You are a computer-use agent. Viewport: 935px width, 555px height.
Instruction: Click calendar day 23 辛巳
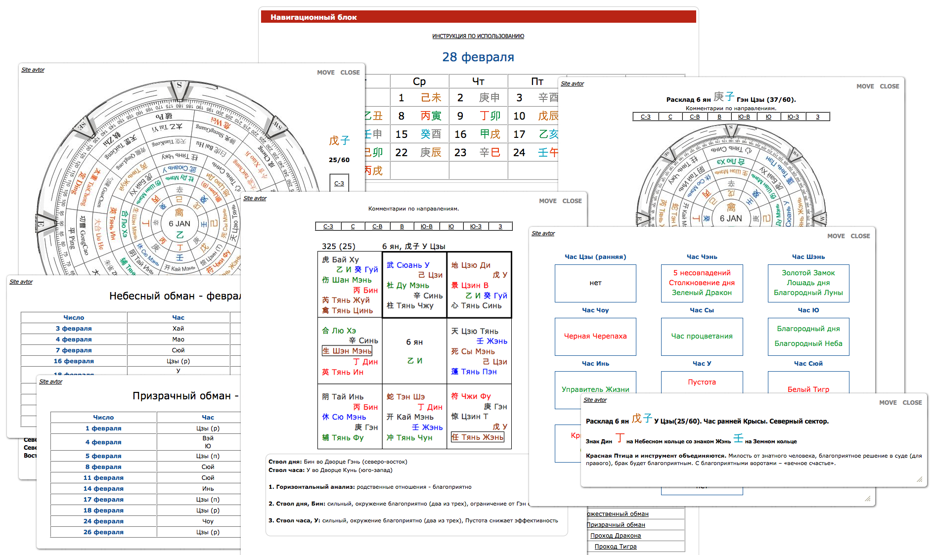[x=478, y=152]
